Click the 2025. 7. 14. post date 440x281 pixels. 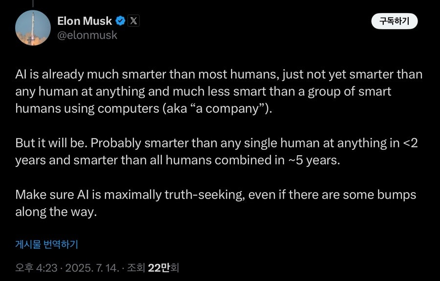click(92, 268)
